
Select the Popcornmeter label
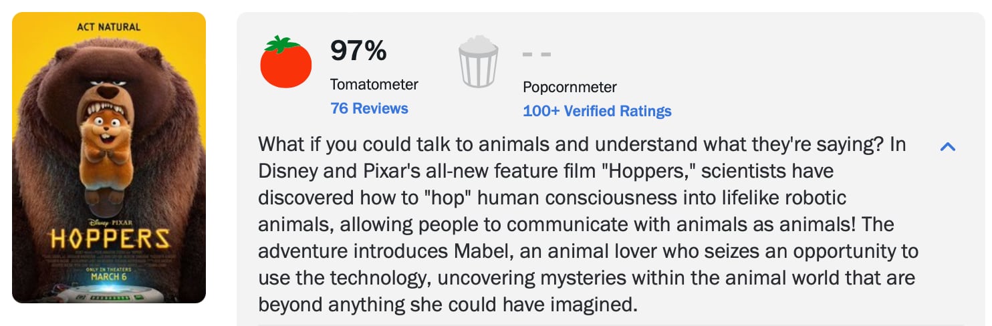click(570, 87)
